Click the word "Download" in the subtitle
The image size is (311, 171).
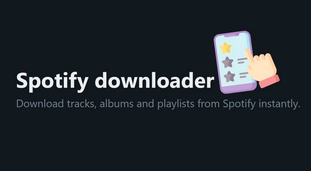(x=40, y=104)
